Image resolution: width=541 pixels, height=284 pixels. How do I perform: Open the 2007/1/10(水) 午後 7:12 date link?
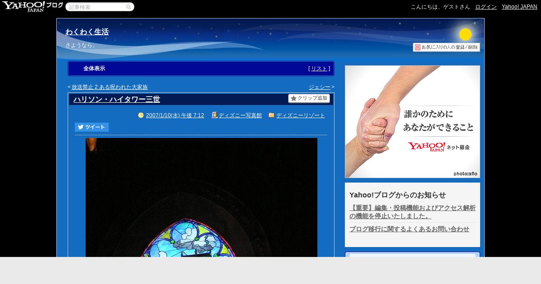pos(175,115)
